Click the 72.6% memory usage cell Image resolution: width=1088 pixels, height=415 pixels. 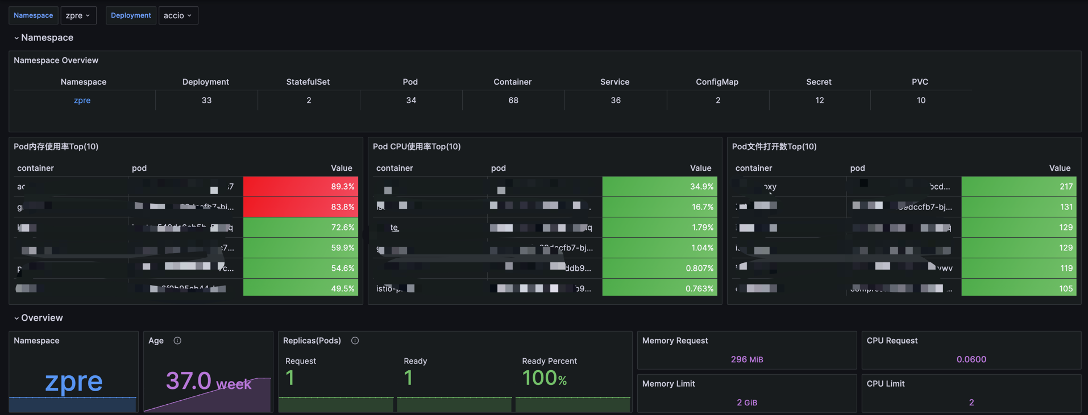pyautogui.click(x=301, y=227)
